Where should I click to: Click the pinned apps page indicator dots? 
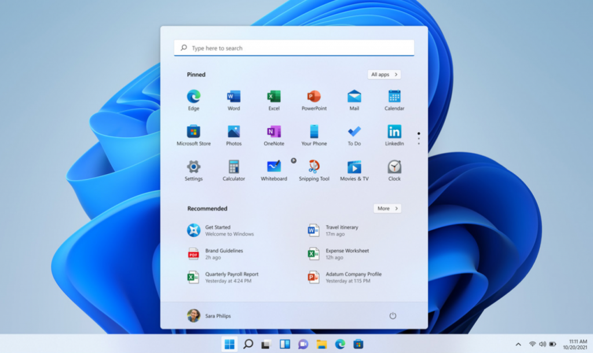(419, 138)
